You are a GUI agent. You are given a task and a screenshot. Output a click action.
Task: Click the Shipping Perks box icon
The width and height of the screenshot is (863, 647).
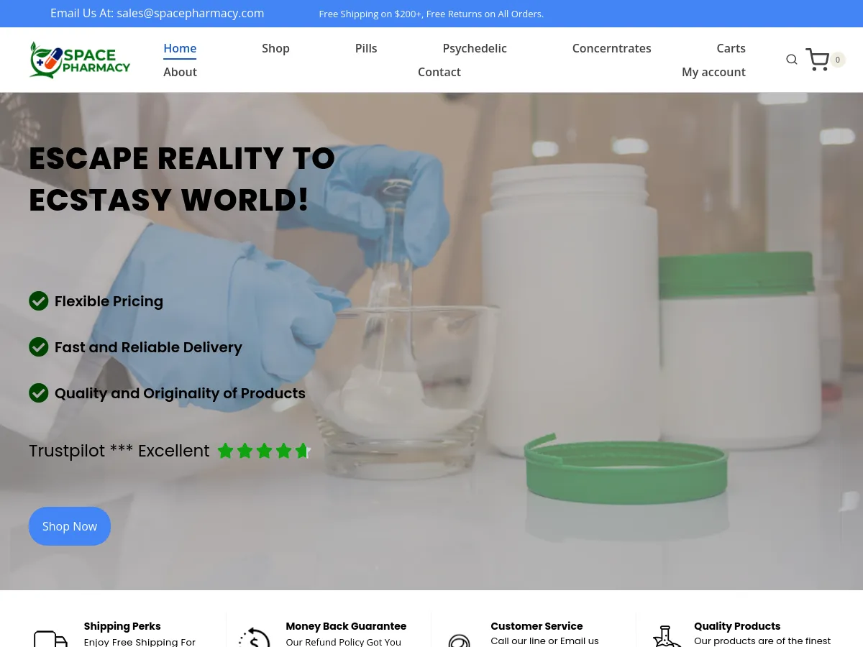pyautogui.click(x=50, y=637)
